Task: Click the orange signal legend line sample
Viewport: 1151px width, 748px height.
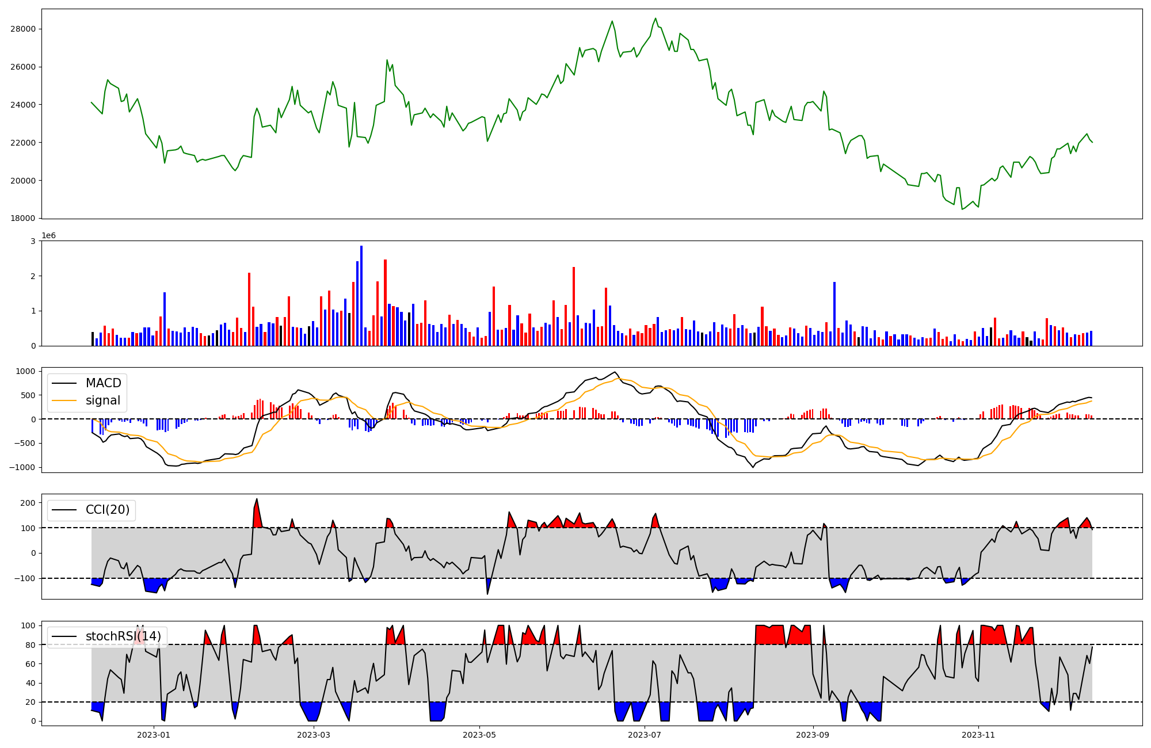Action: click(64, 400)
